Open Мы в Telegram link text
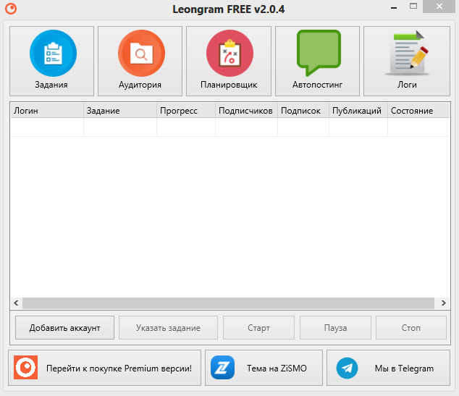Viewport: 459px width, 396px height. click(x=404, y=368)
